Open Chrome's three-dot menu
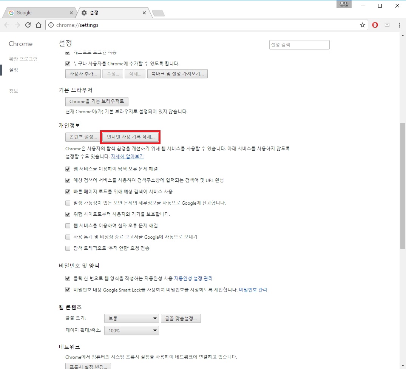Screen dimensions: 406x369 [399, 25]
